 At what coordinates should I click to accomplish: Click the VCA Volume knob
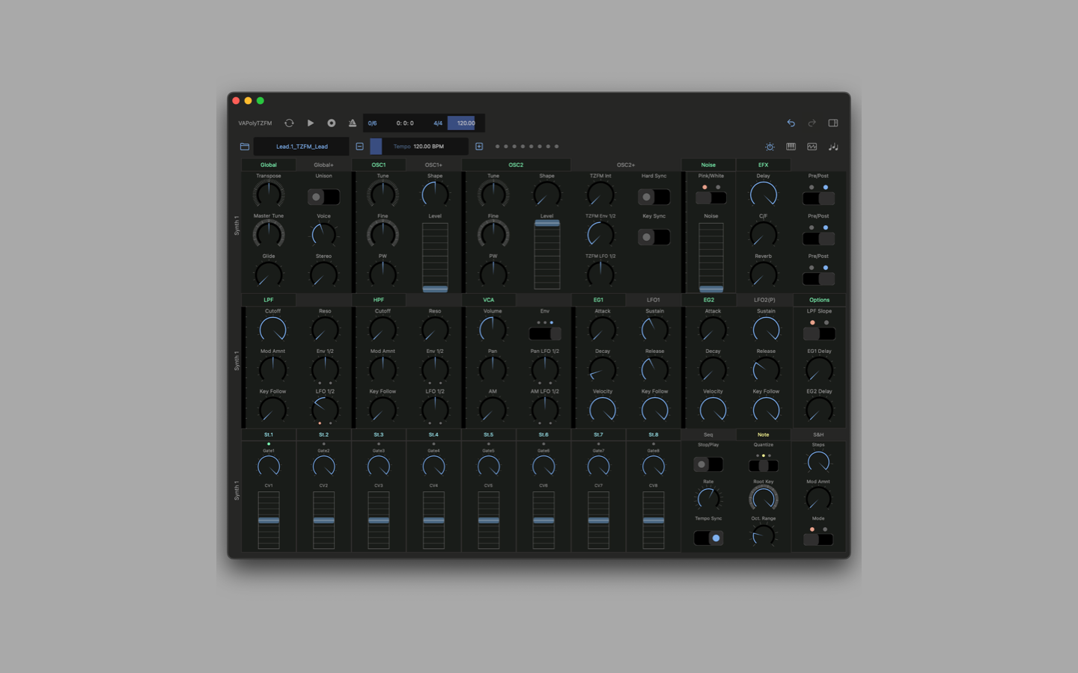click(x=493, y=330)
